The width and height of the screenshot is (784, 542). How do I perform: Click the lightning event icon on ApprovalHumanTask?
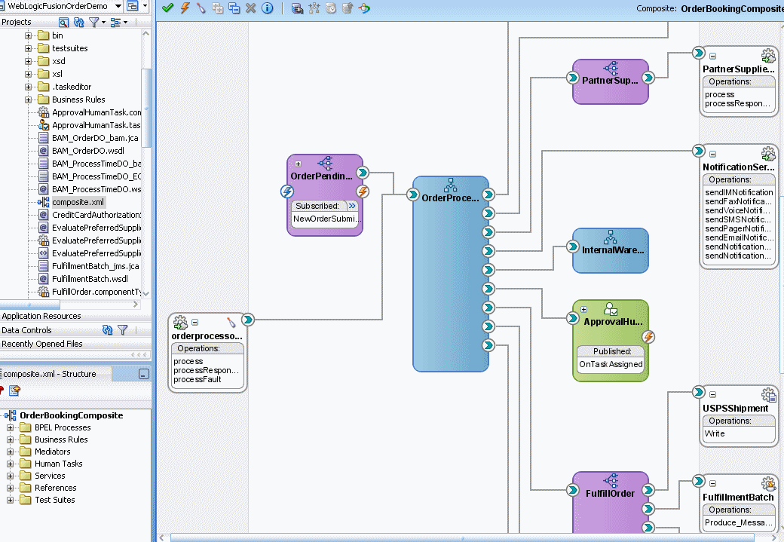[648, 337]
